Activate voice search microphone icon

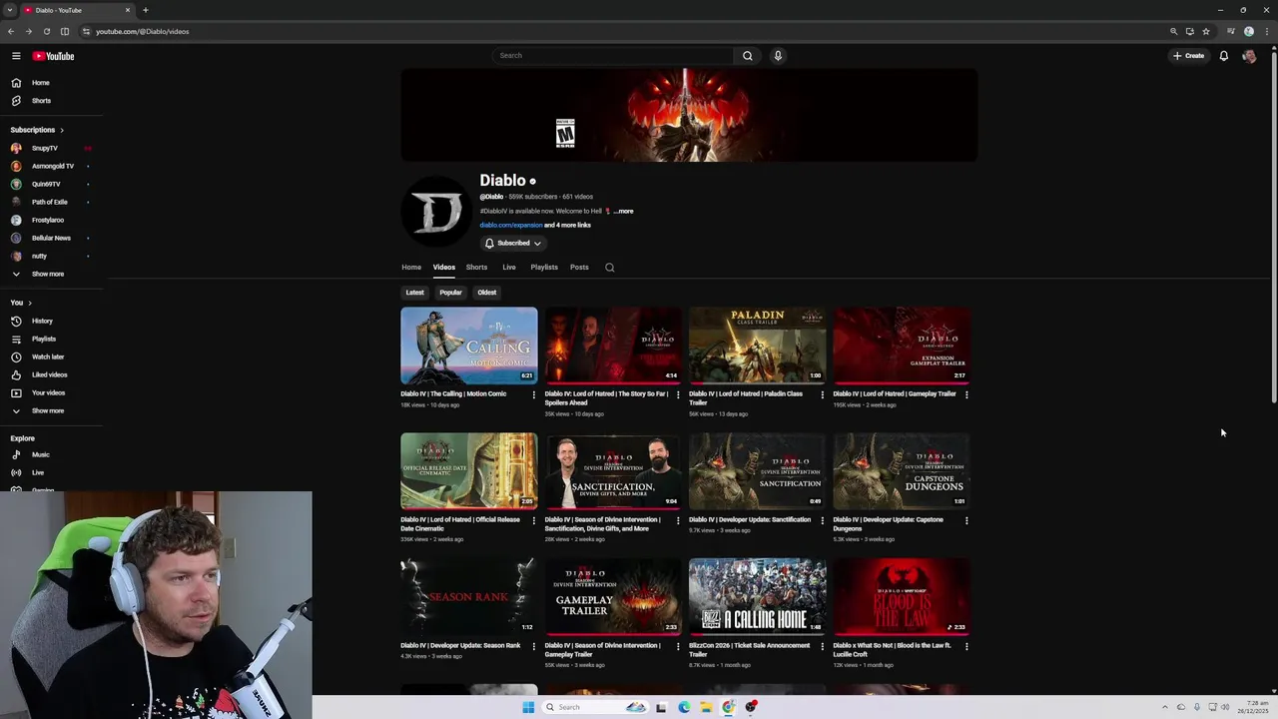pos(778,56)
